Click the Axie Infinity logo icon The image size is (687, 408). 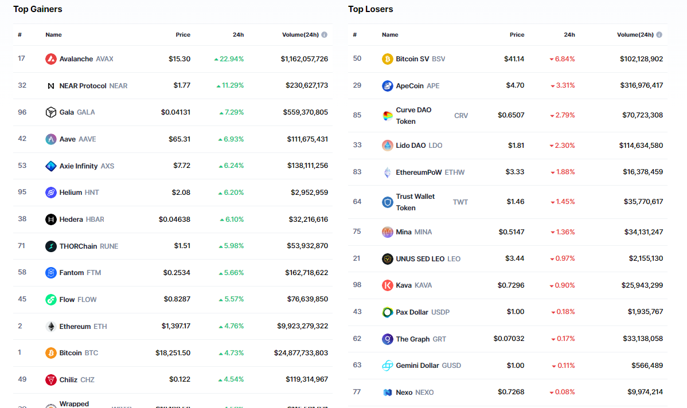pyautogui.click(x=51, y=166)
